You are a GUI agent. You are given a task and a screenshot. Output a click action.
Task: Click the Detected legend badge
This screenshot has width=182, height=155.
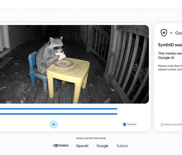(x=130, y=124)
